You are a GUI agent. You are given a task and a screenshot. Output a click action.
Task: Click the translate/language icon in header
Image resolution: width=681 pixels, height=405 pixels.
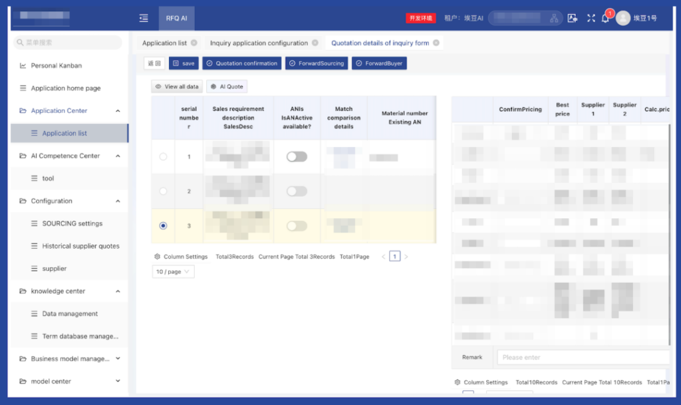(x=573, y=18)
